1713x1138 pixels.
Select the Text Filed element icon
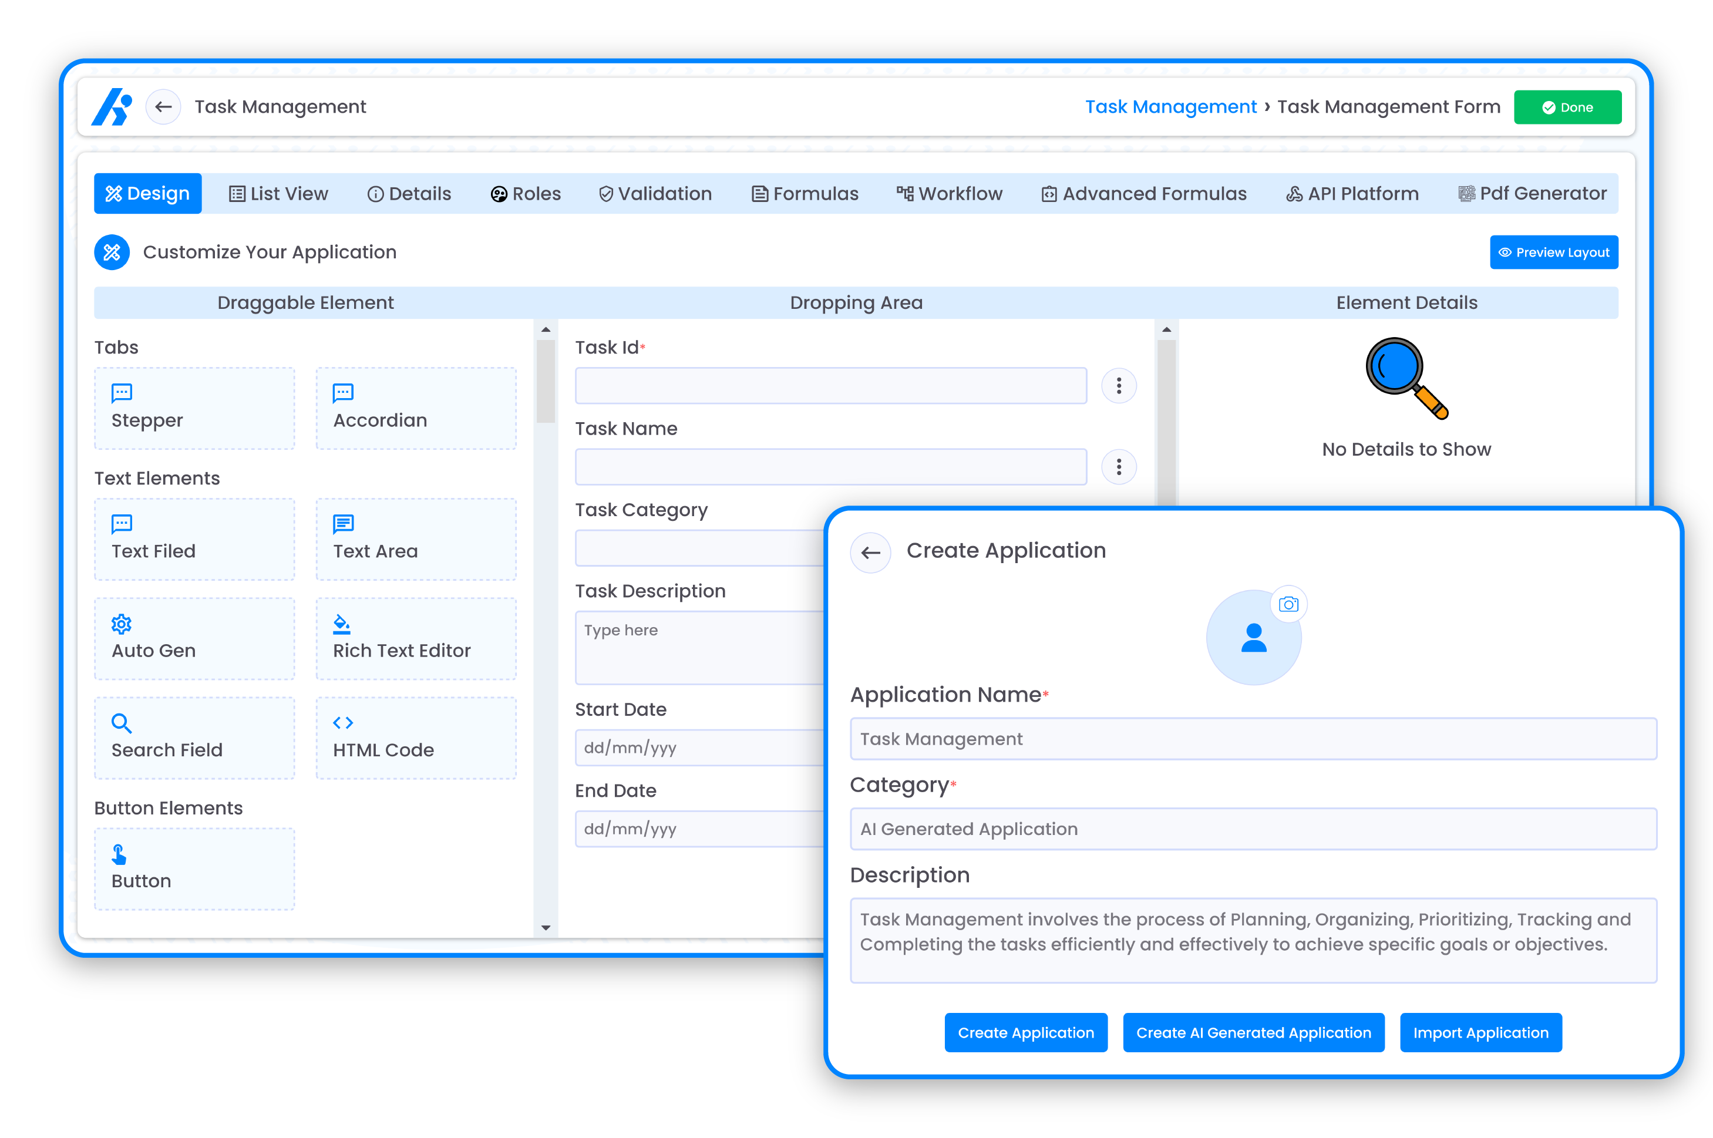tap(121, 523)
